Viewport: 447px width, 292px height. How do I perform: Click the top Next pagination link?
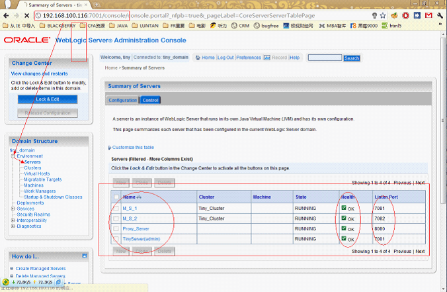coord(420,183)
